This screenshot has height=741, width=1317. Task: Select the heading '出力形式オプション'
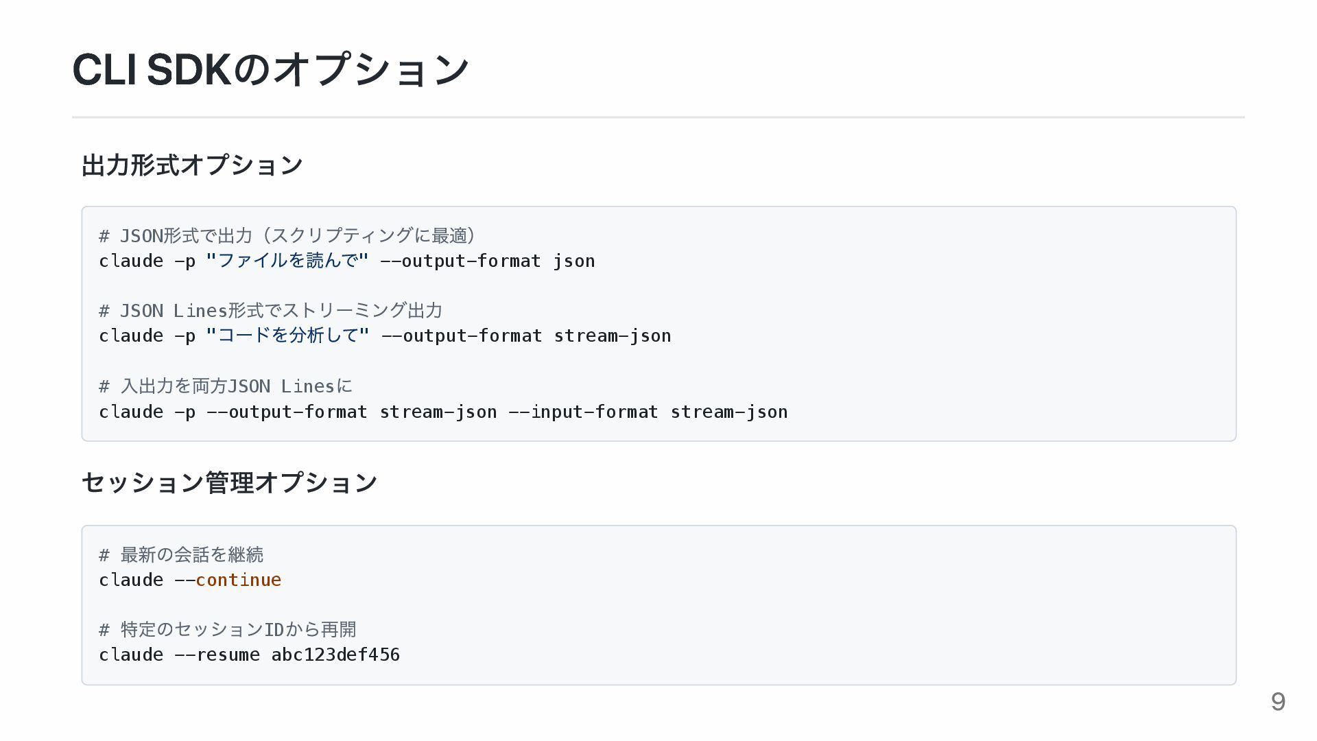coord(192,165)
